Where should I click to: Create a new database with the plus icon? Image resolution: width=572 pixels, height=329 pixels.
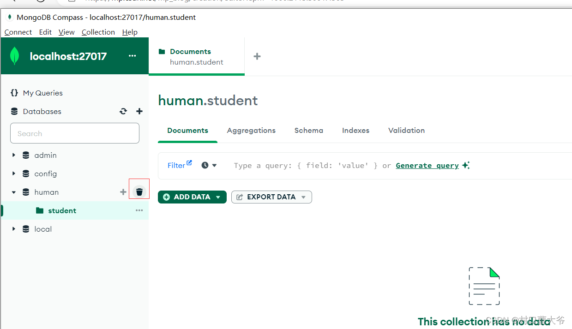point(139,111)
